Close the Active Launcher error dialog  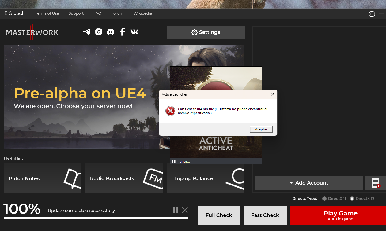tap(272, 94)
